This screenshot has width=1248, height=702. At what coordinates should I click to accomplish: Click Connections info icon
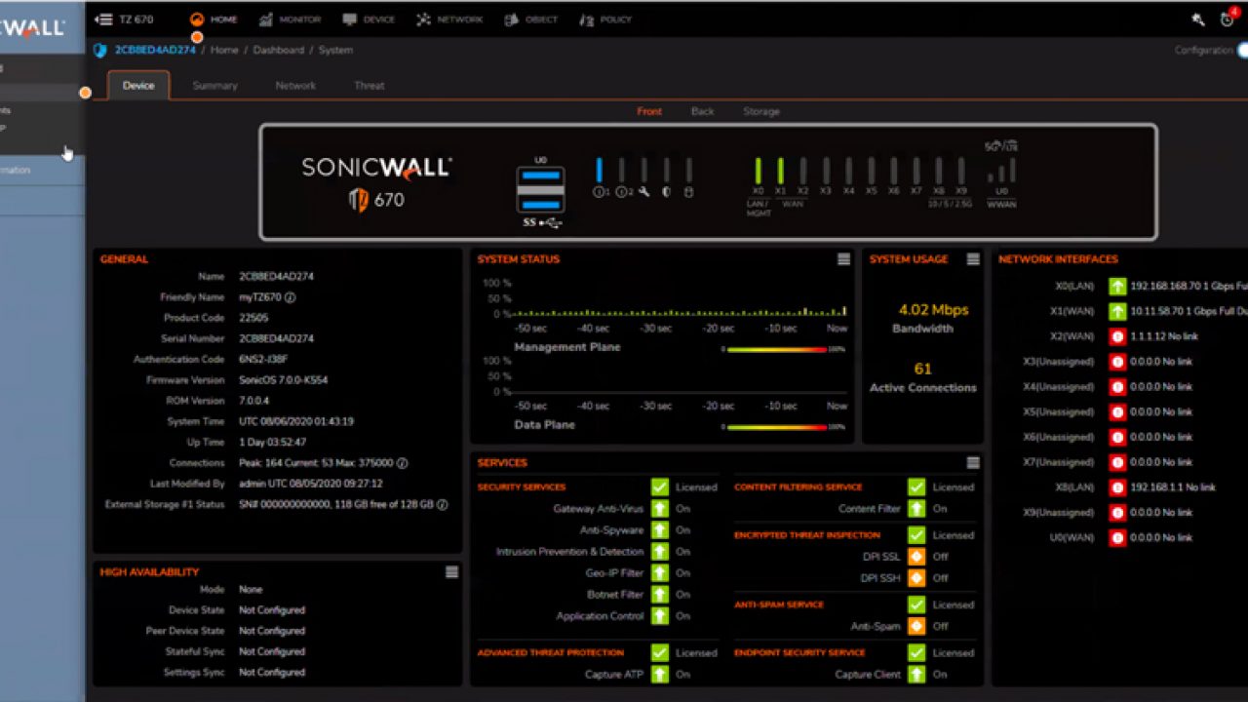tap(402, 463)
